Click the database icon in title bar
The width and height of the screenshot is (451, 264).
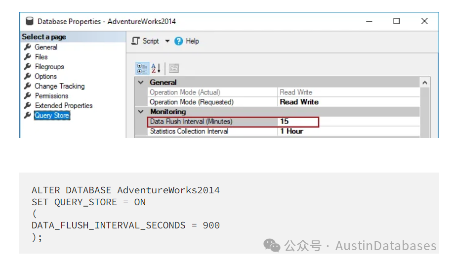coord(29,21)
